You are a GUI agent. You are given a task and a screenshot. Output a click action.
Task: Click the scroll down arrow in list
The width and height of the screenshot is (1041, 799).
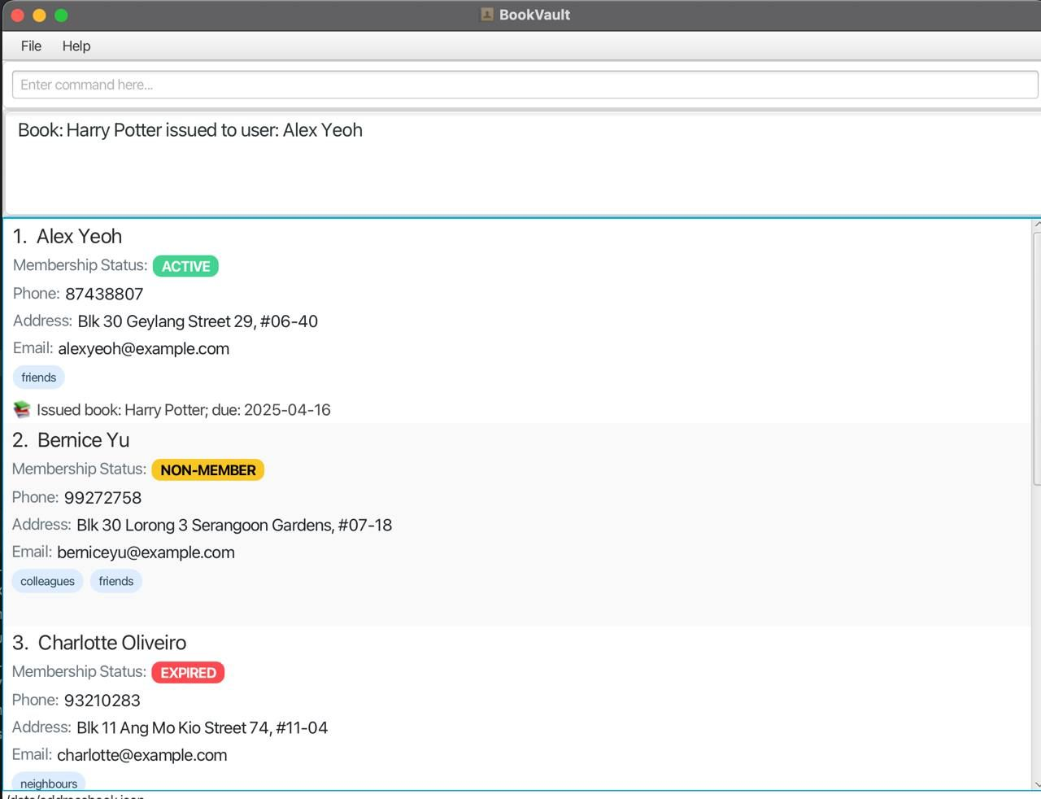[1036, 784]
